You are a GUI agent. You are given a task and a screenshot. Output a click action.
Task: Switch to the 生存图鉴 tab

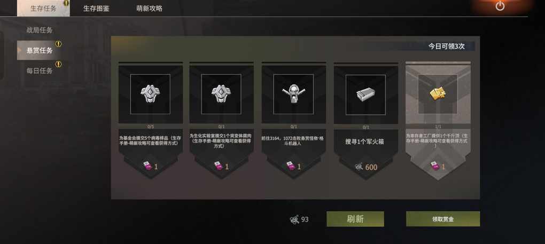pos(96,9)
